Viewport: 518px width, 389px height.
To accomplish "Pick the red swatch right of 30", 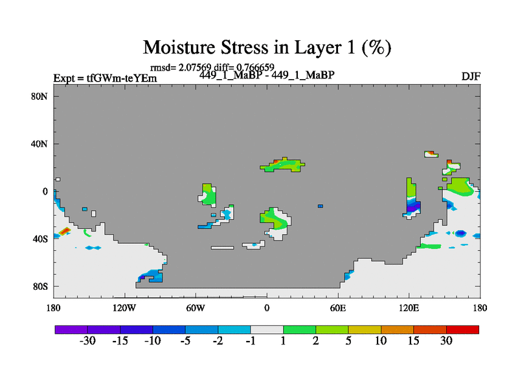I will click(x=462, y=329).
